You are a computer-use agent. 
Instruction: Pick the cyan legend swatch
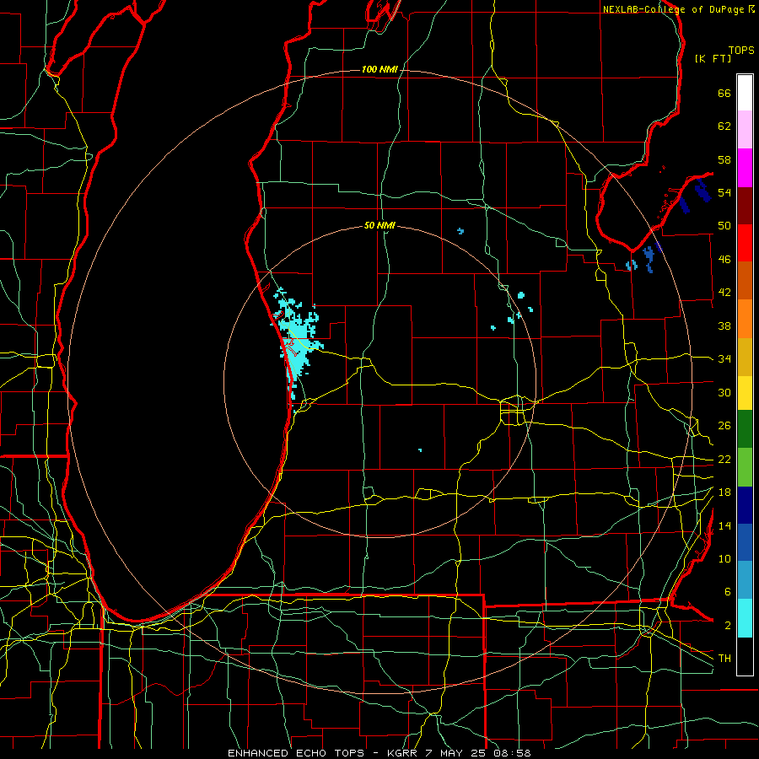pos(745,619)
